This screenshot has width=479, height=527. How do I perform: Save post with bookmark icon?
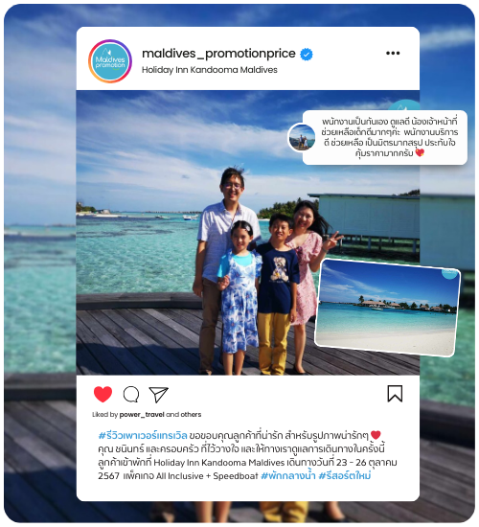[x=395, y=394]
